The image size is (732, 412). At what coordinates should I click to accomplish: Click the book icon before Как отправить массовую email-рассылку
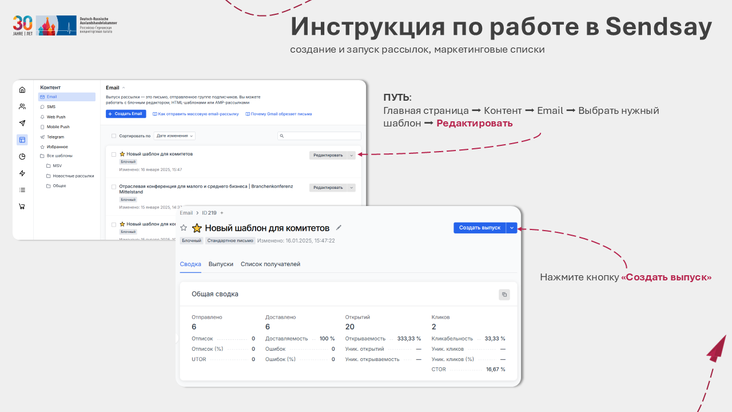pyautogui.click(x=155, y=114)
